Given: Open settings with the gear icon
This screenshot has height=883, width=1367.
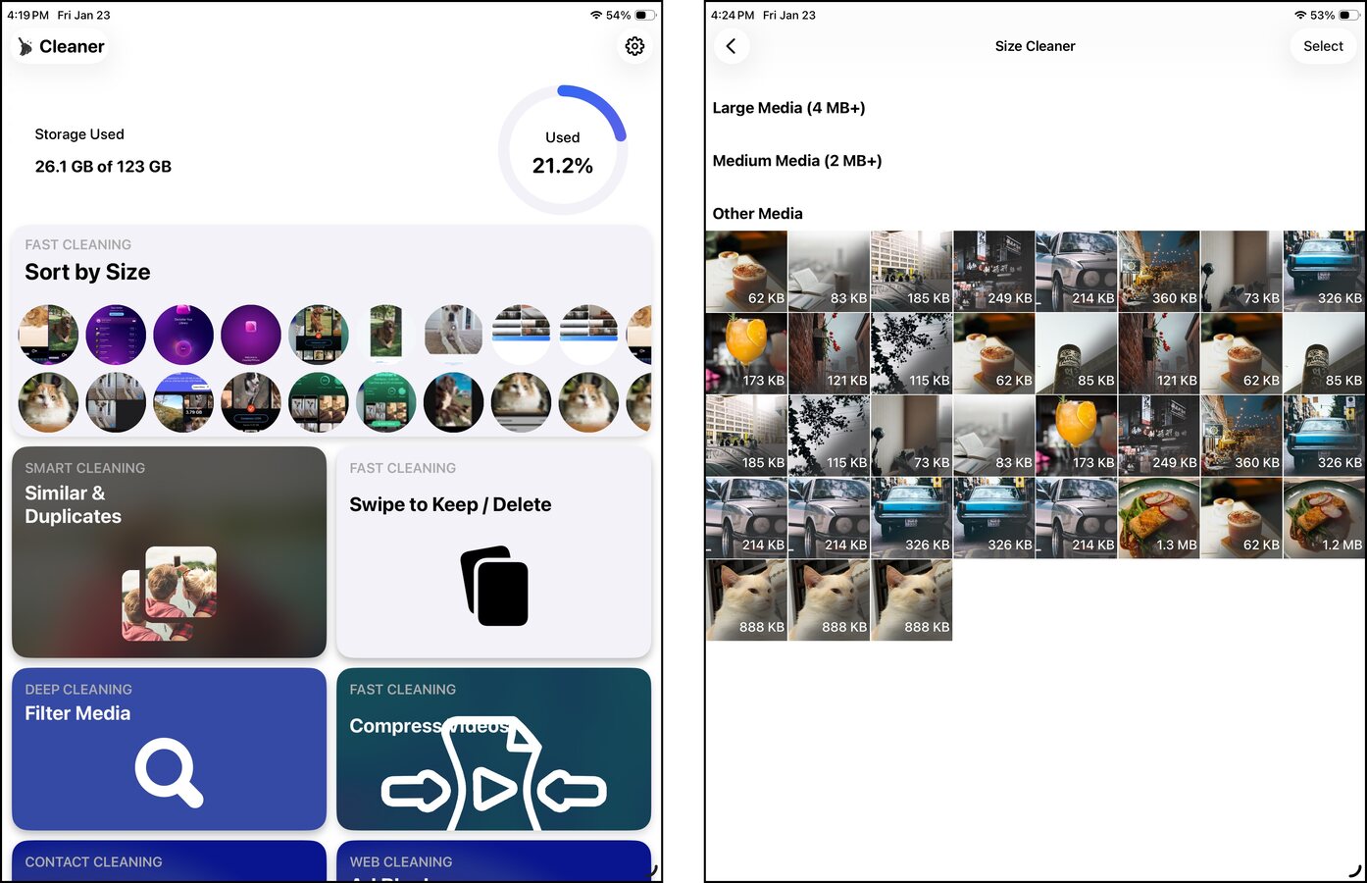Looking at the screenshot, I should point(634,46).
